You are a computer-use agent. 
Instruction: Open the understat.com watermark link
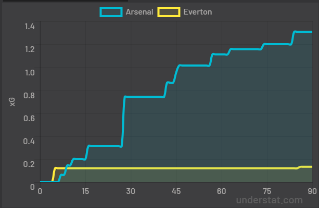(x=270, y=200)
